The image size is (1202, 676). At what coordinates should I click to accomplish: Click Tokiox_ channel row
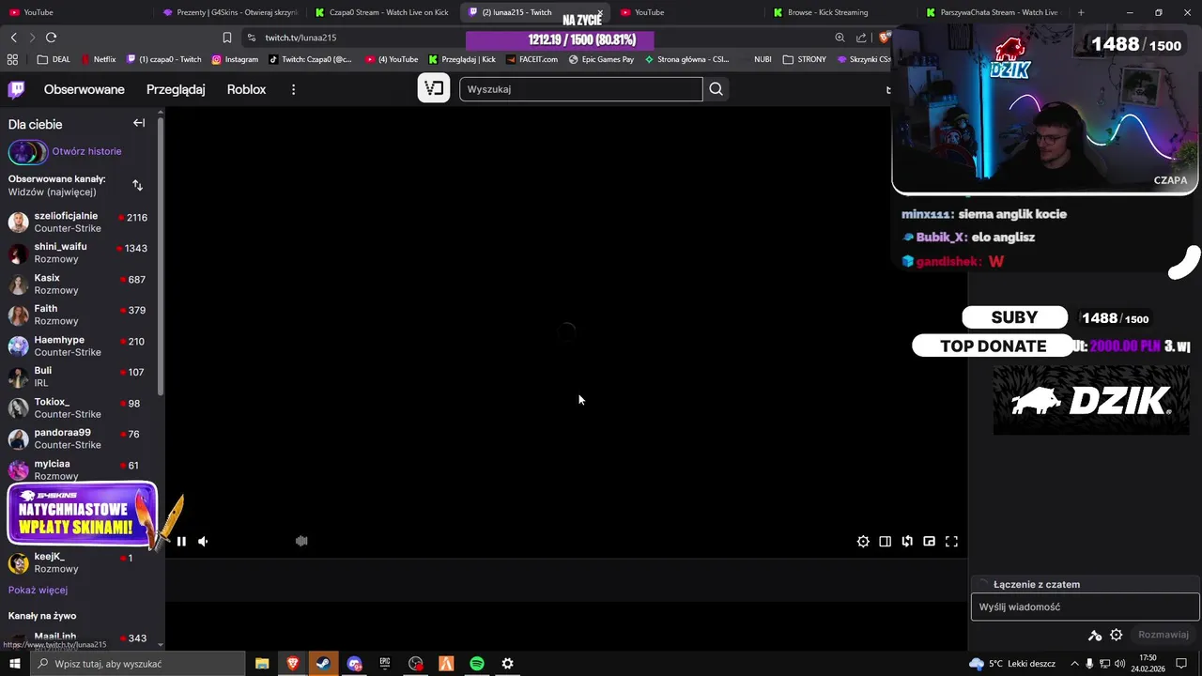(x=78, y=408)
